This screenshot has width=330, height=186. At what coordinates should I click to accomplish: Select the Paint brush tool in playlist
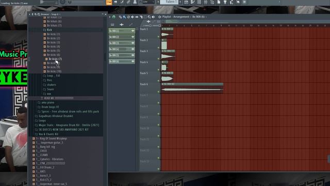coord(124,17)
